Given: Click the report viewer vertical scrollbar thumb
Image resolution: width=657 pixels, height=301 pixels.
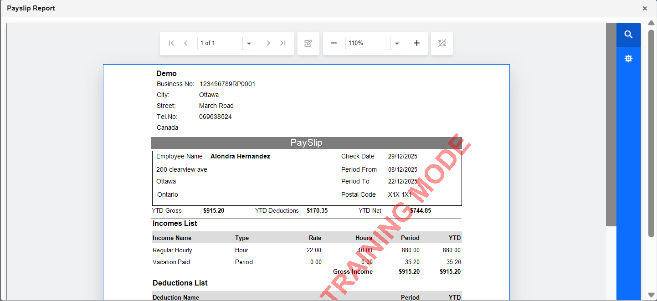Looking at the screenshot, I should coord(611,124).
